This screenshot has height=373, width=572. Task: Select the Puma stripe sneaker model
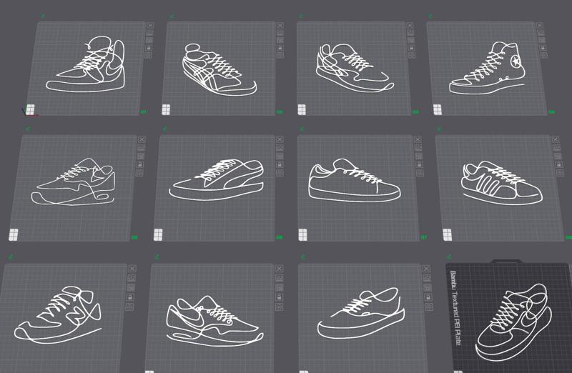coord(217,179)
